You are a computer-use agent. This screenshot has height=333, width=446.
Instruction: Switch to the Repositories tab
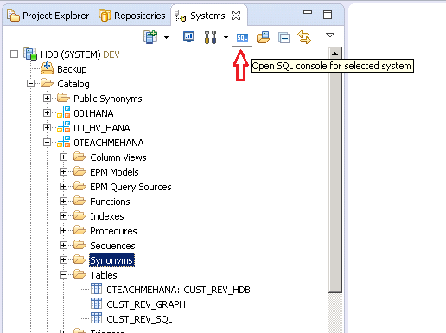coord(132,16)
